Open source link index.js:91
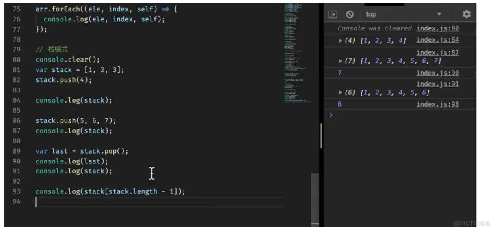 pyautogui.click(x=437, y=84)
